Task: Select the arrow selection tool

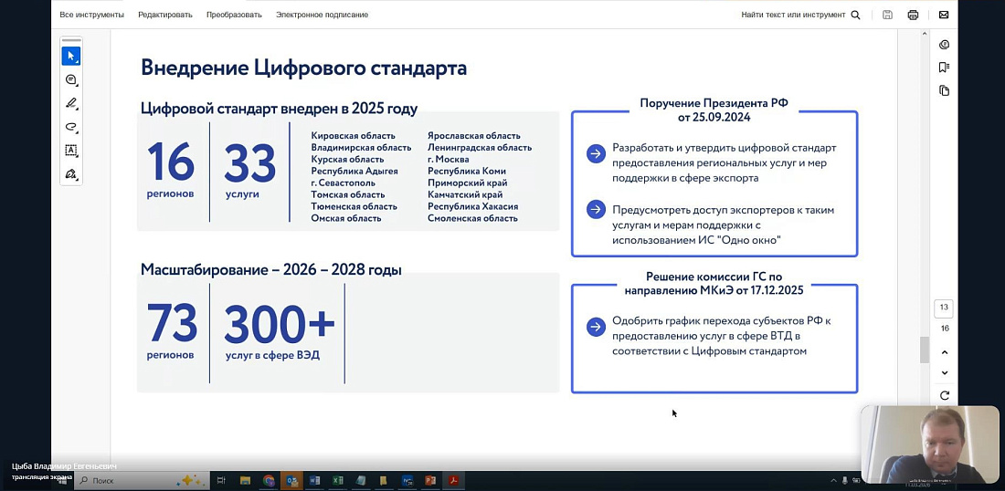Action: pyautogui.click(x=70, y=57)
